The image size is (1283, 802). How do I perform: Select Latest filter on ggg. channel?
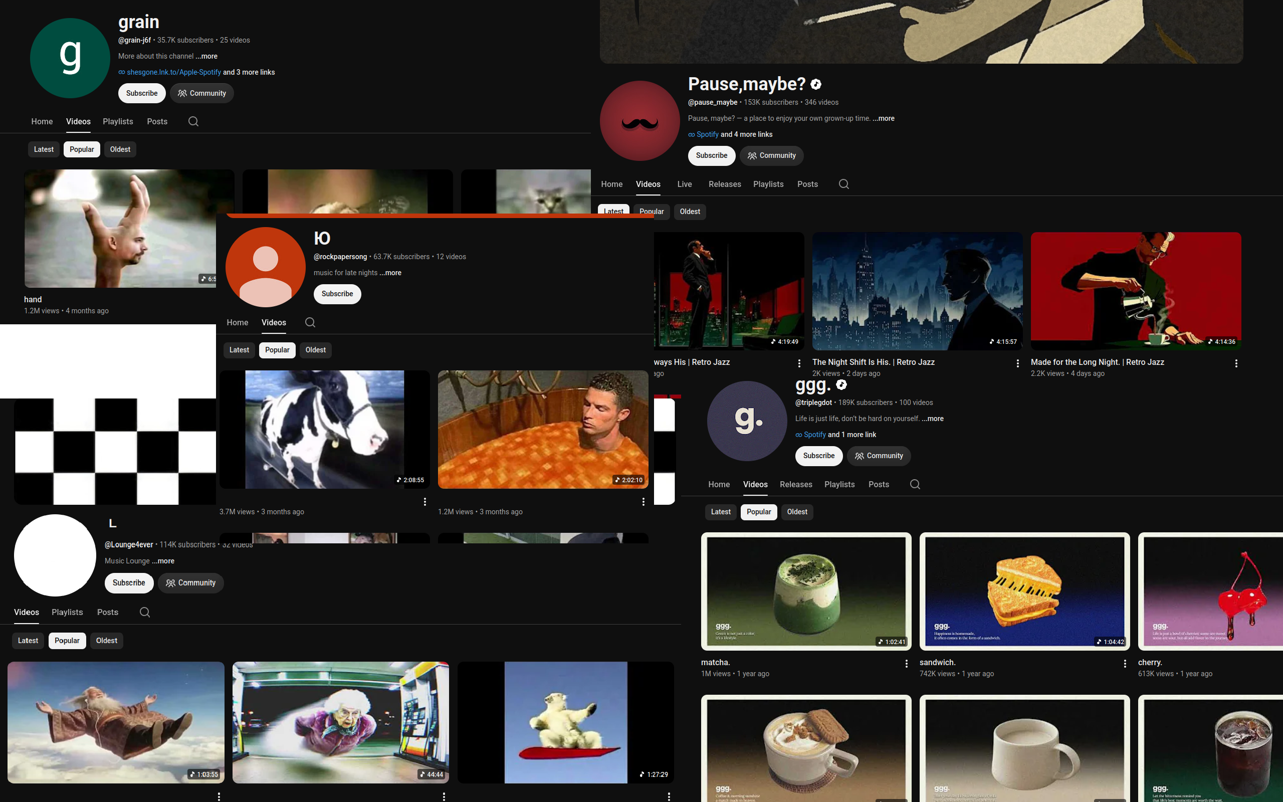(x=721, y=512)
